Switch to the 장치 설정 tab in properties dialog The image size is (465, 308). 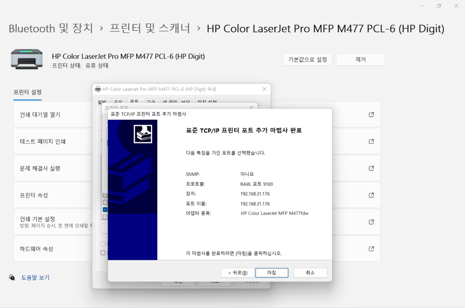207,102
